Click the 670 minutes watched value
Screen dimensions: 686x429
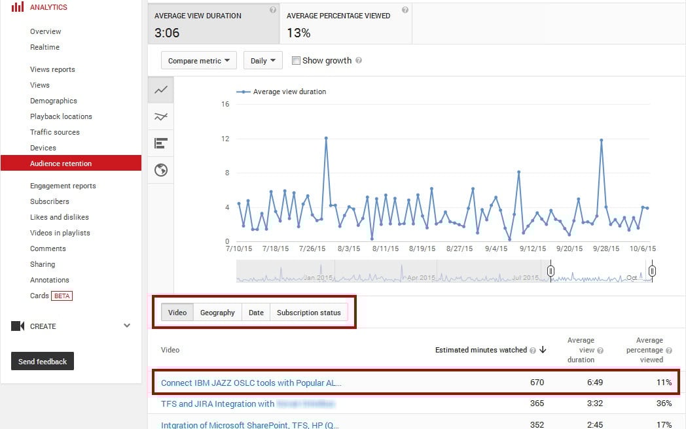point(537,383)
